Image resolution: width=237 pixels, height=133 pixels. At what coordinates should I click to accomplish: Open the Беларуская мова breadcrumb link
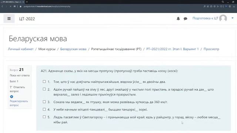click(x=73, y=49)
